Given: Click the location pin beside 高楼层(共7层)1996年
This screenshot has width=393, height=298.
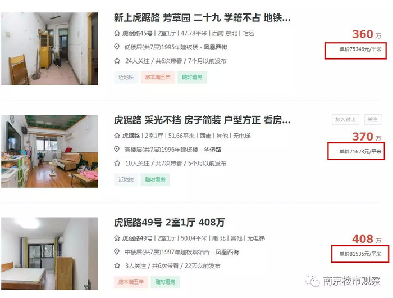Looking at the screenshot, I should [117, 150].
